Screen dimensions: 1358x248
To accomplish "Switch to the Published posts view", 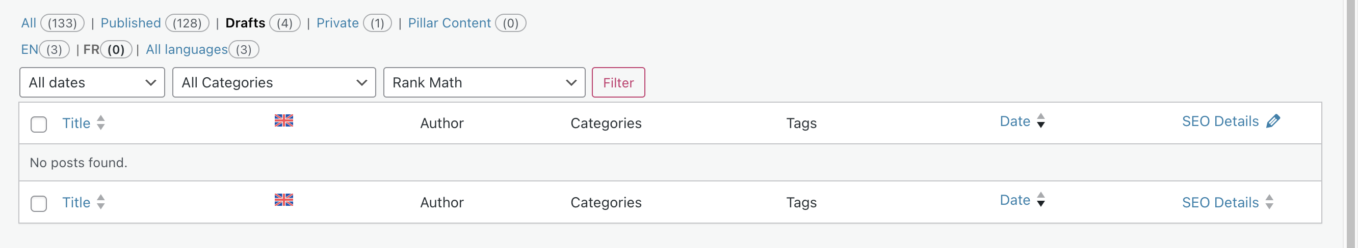I will coord(130,23).
